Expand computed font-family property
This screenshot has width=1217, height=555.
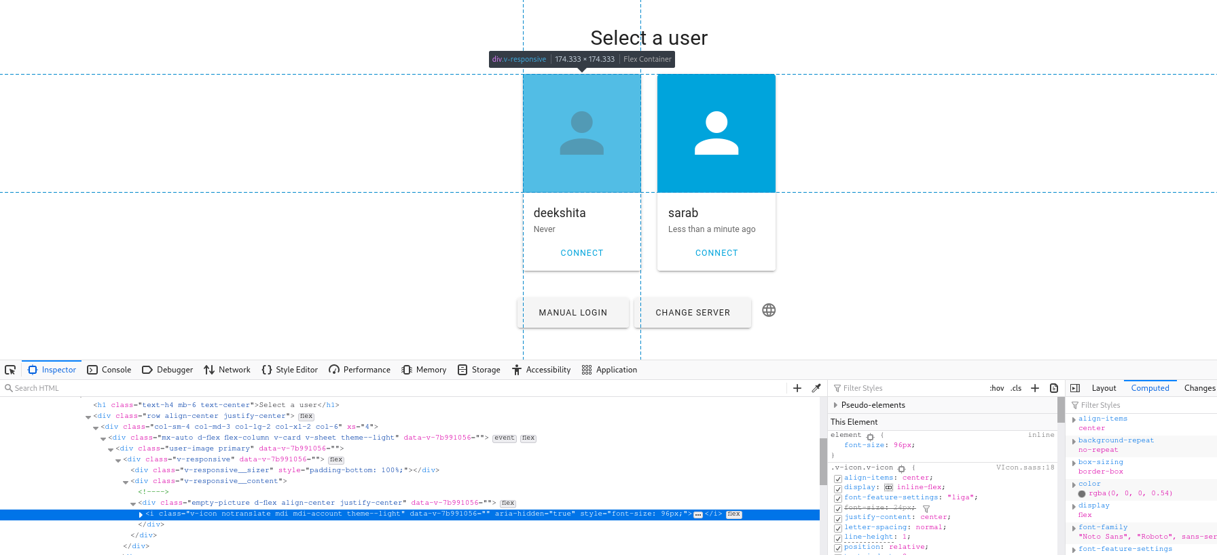pos(1074,528)
